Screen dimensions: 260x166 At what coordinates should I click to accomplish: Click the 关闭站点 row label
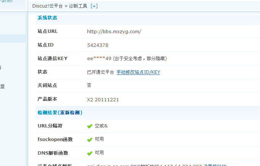pyautogui.click(x=47, y=85)
